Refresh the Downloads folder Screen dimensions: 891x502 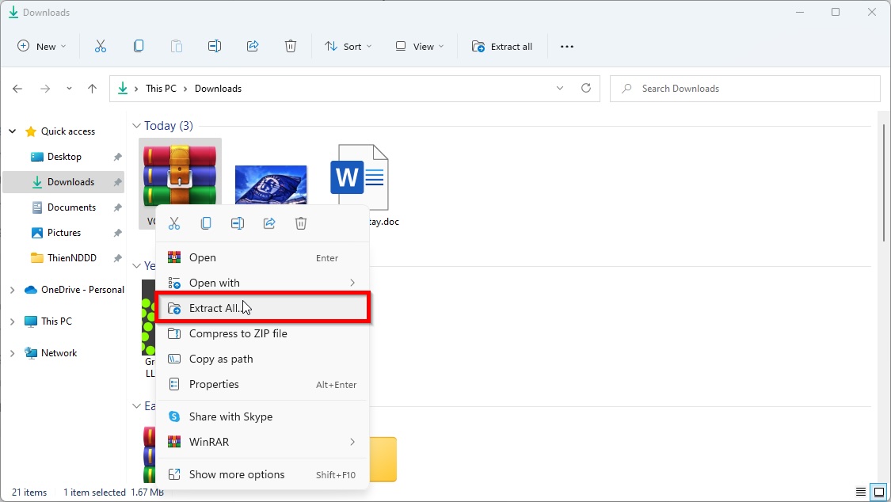586,88
